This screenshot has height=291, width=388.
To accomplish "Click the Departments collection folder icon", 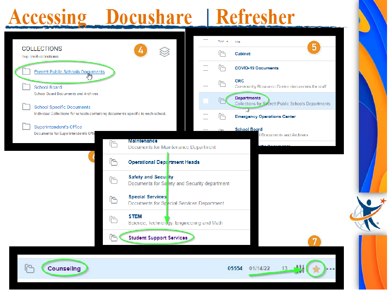I will [222, 100].
